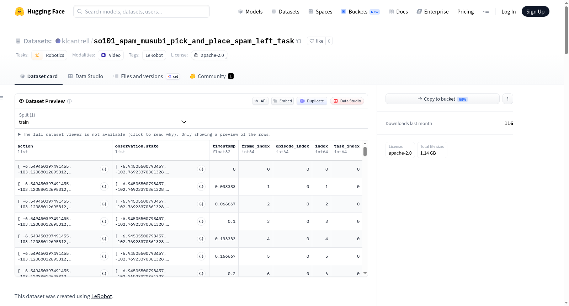Expand observation.state JSON in 0.033333 row
Screen dimensions: 569x306
201,187
